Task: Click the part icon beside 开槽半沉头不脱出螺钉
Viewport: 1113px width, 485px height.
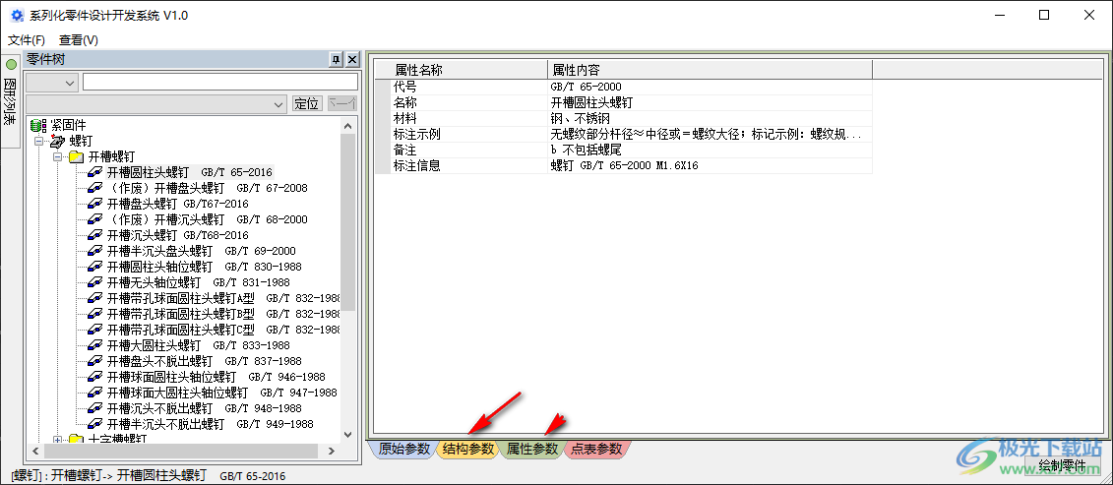Action: click(95, 424)
